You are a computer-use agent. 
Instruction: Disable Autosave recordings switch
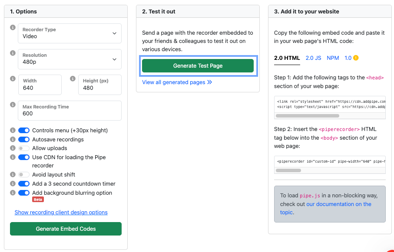click(x=24, y=139)
